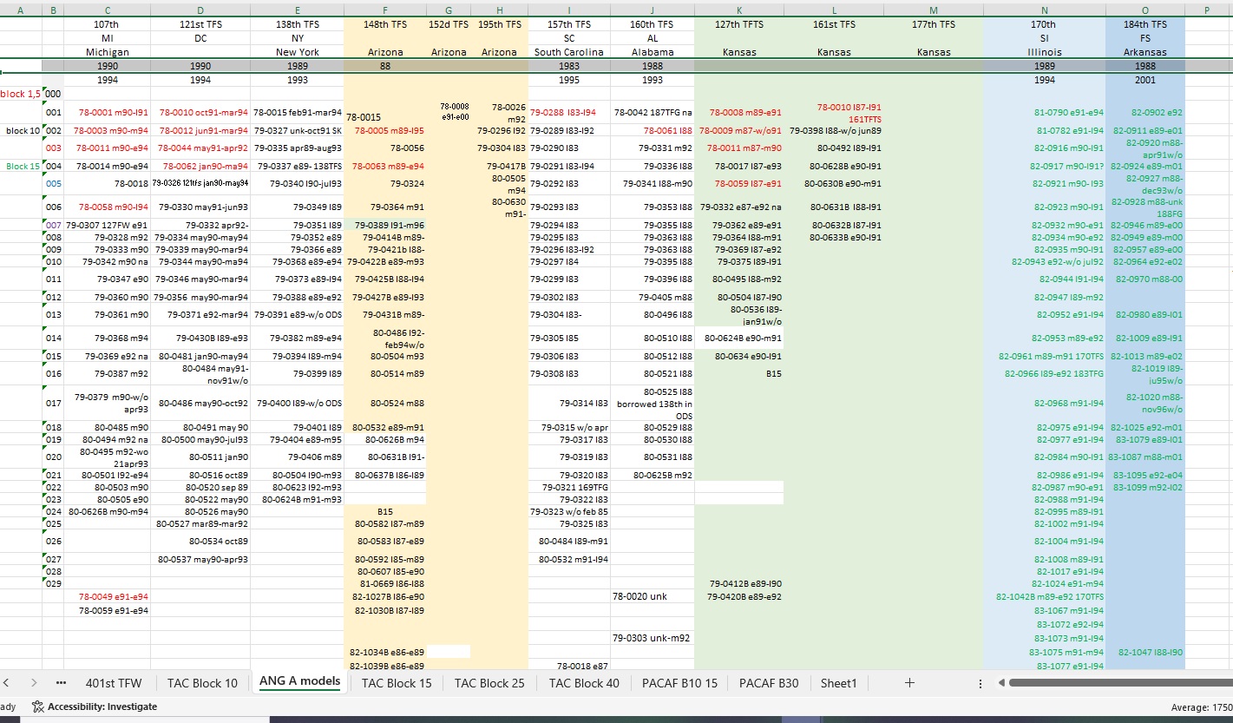Screen dimensions: 1233x723
Task: Click the 177th TFS cell
Action: point(934,24)
